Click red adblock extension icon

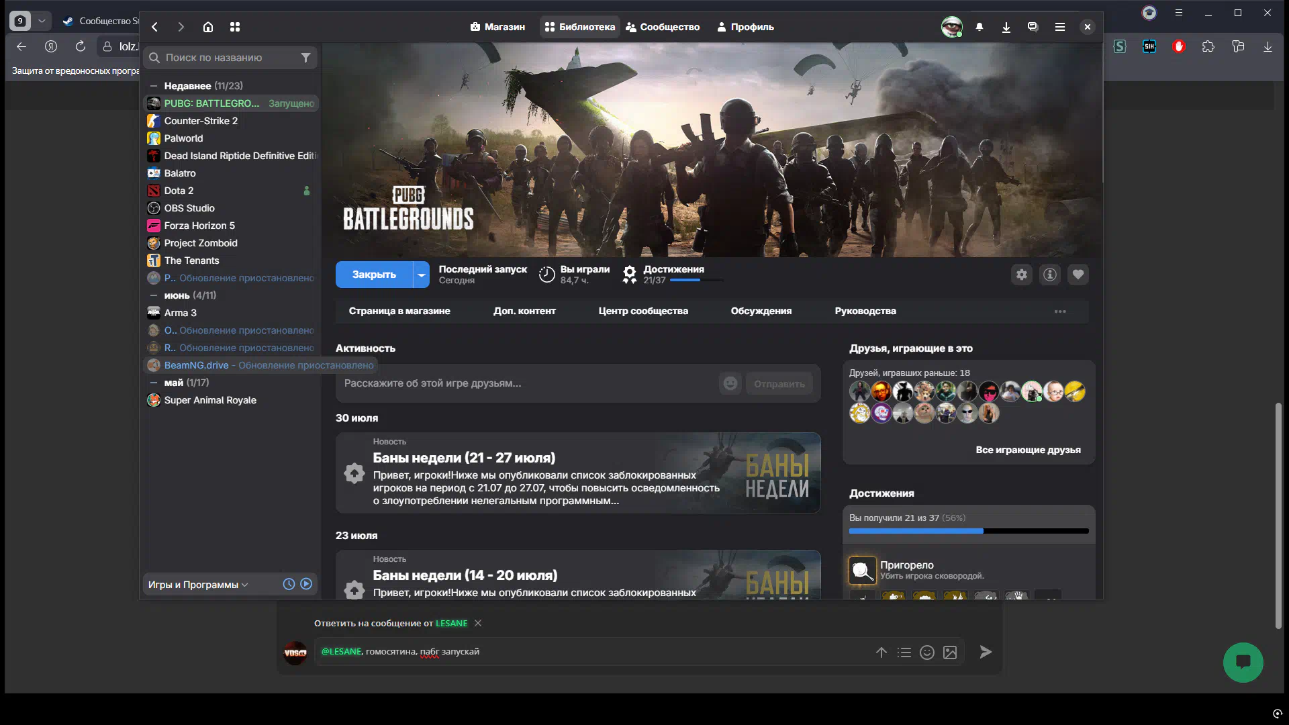(x=1179, y=46)
